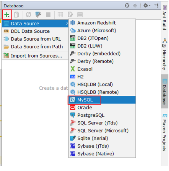The image size is (169, 171).
Task: Open the Maven Projects side tab
Action: 165,132
